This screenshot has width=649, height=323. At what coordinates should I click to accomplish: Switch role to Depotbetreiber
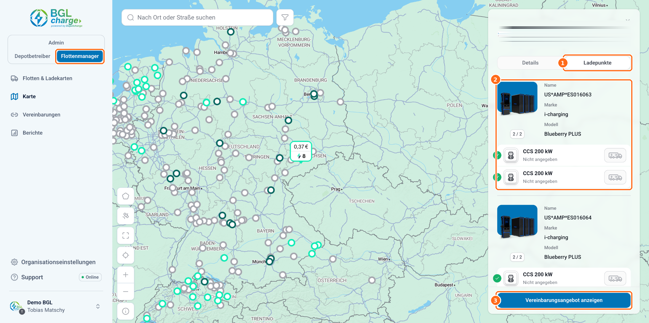point(32,56)
